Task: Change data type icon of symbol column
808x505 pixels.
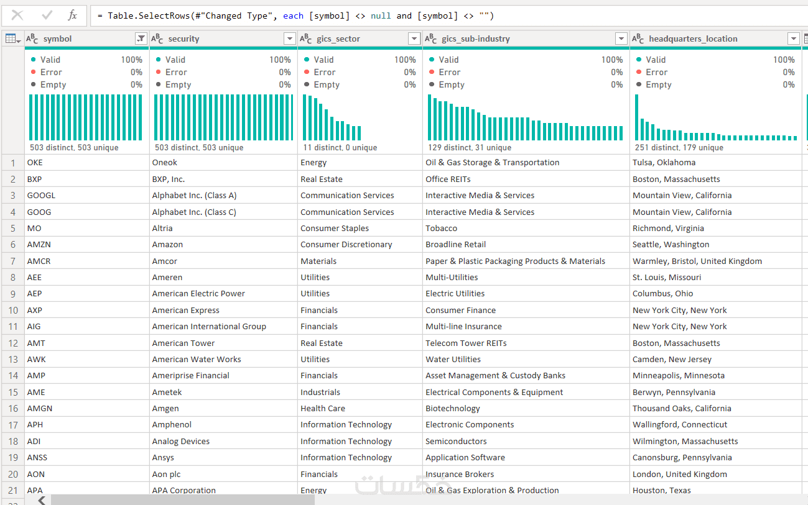Action: click(x=33, y=39)
